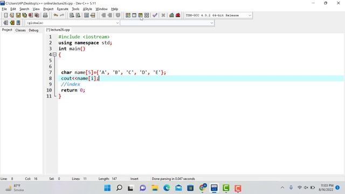Viewport: 345px width, 194px height.
Task: Click the Rebuild All toolbar icon
Action: (x=147, y=15)
